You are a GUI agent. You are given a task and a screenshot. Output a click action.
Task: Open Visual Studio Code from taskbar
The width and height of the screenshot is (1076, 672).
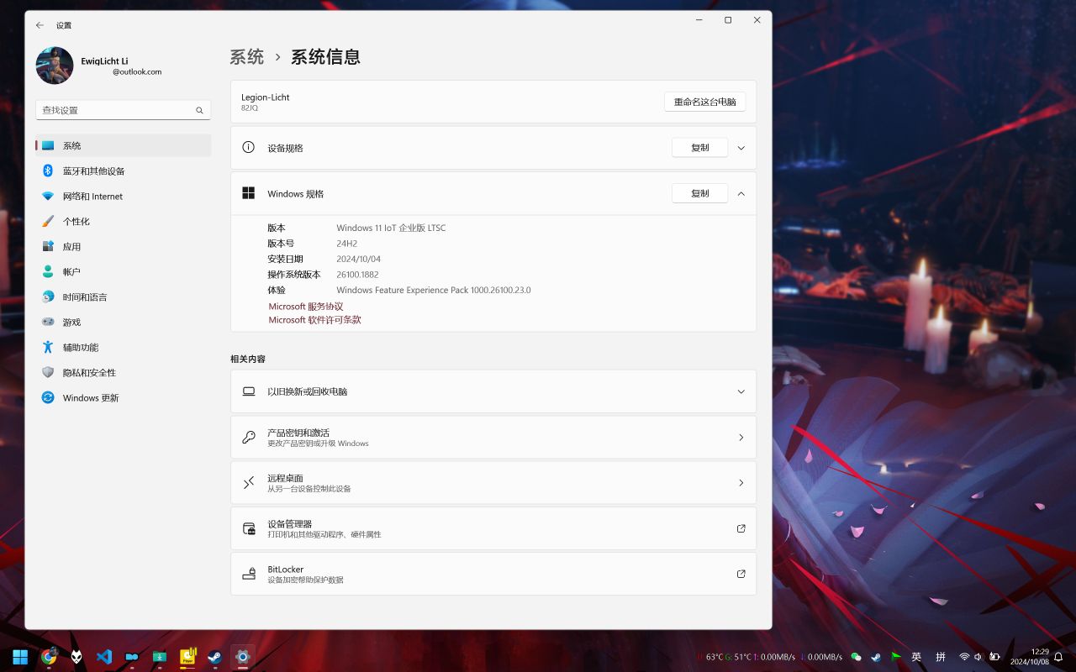[x=104, y=656]
